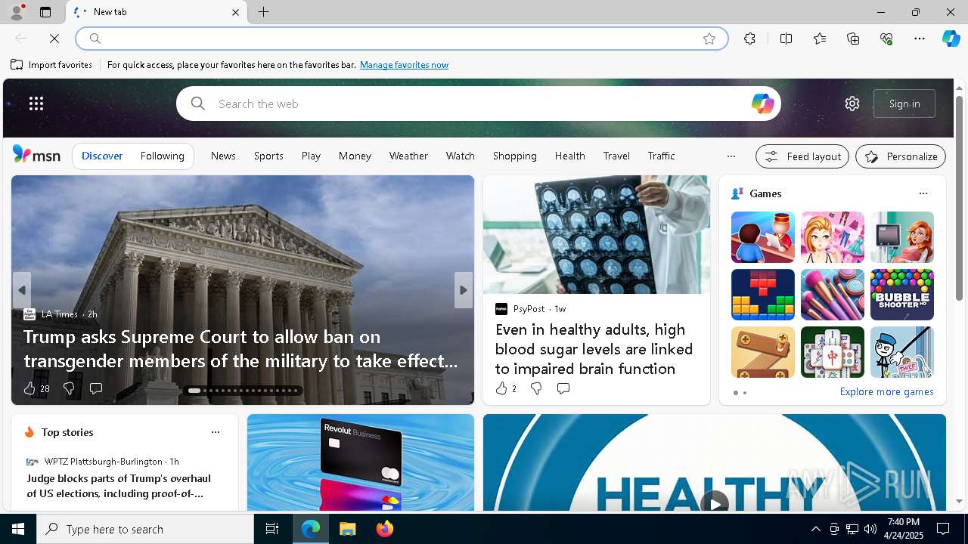This screenshot has width=968, height=544.
Task: Click the Copilot icon in search box
Action: tap(762, 104)
